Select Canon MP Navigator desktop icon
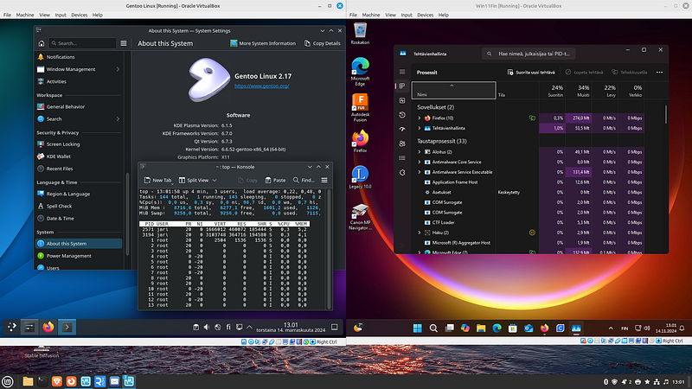This screenshot has height=389, width=692. click(360, 217)
